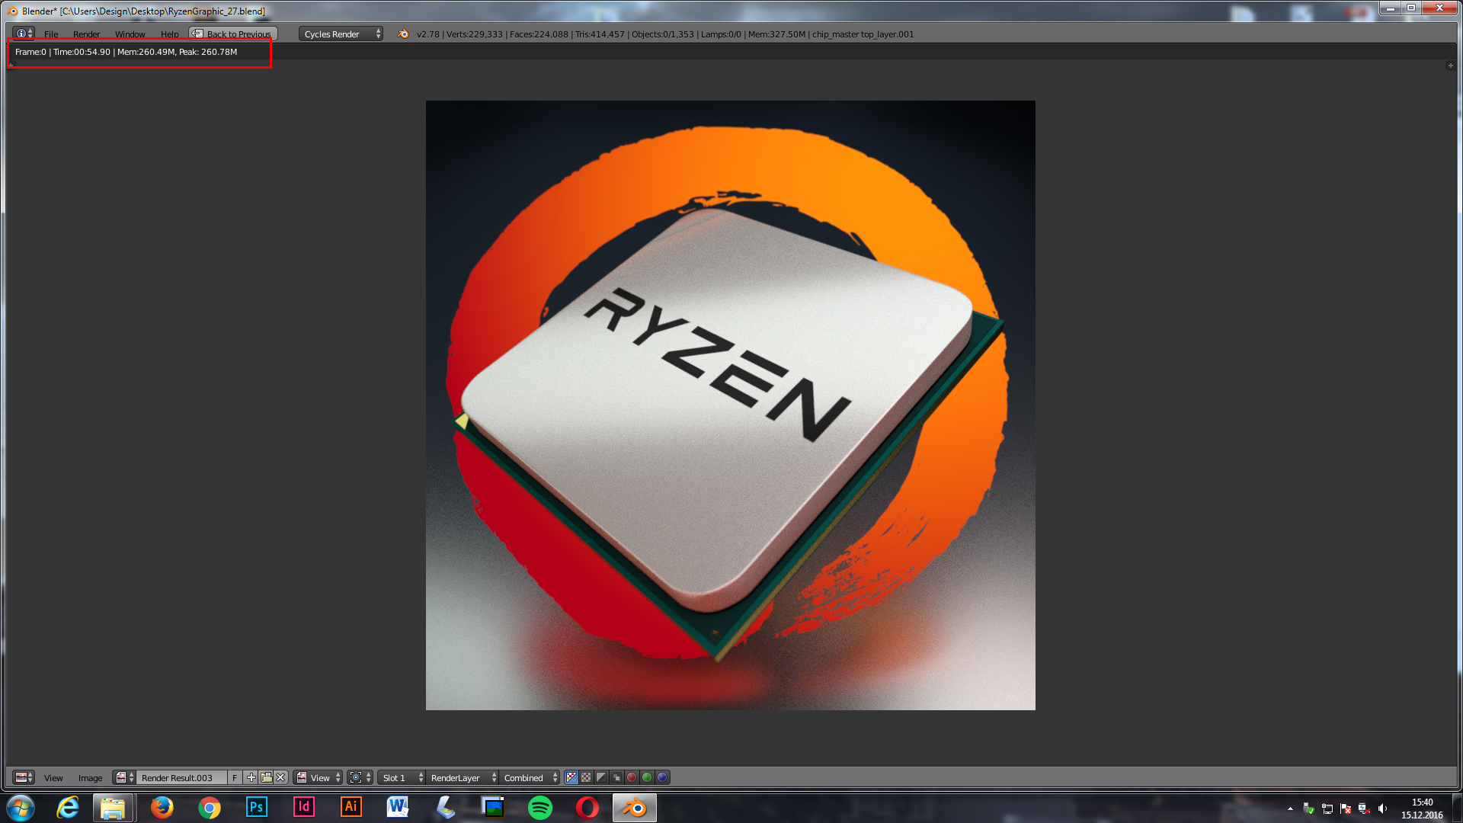
Task: Open the Window menu
Action: 130,34
